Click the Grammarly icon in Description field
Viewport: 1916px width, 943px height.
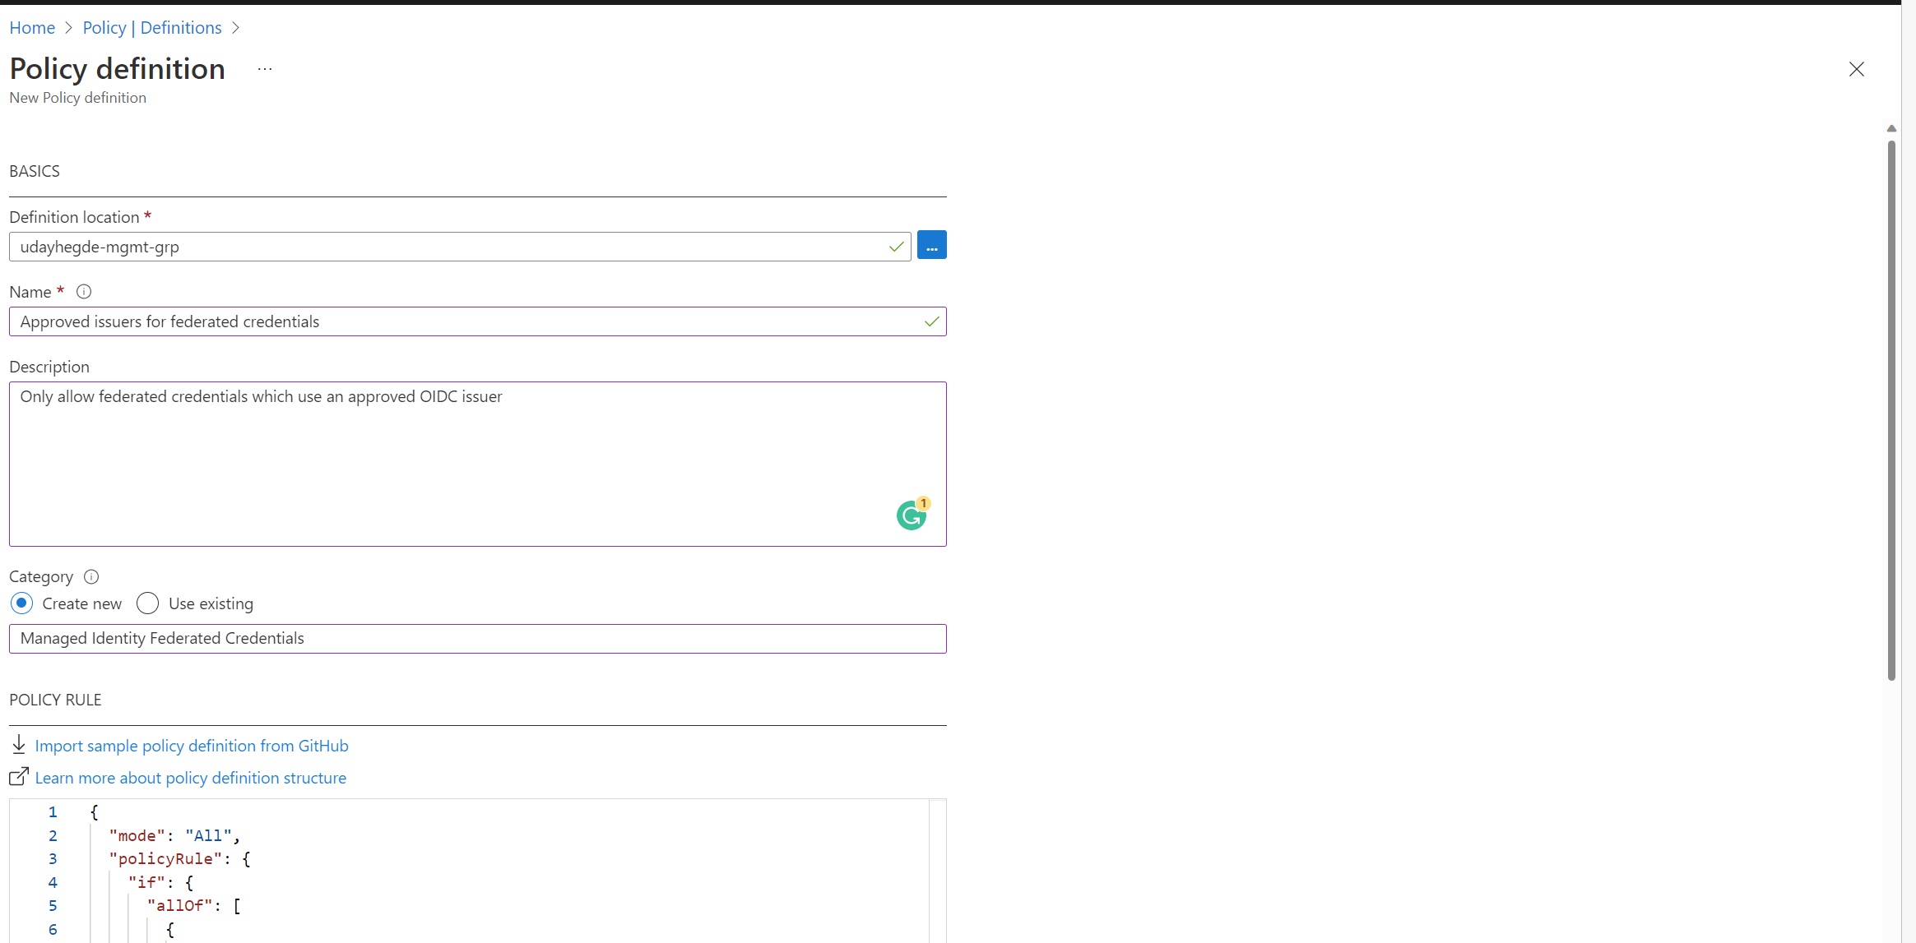[911, 515]
